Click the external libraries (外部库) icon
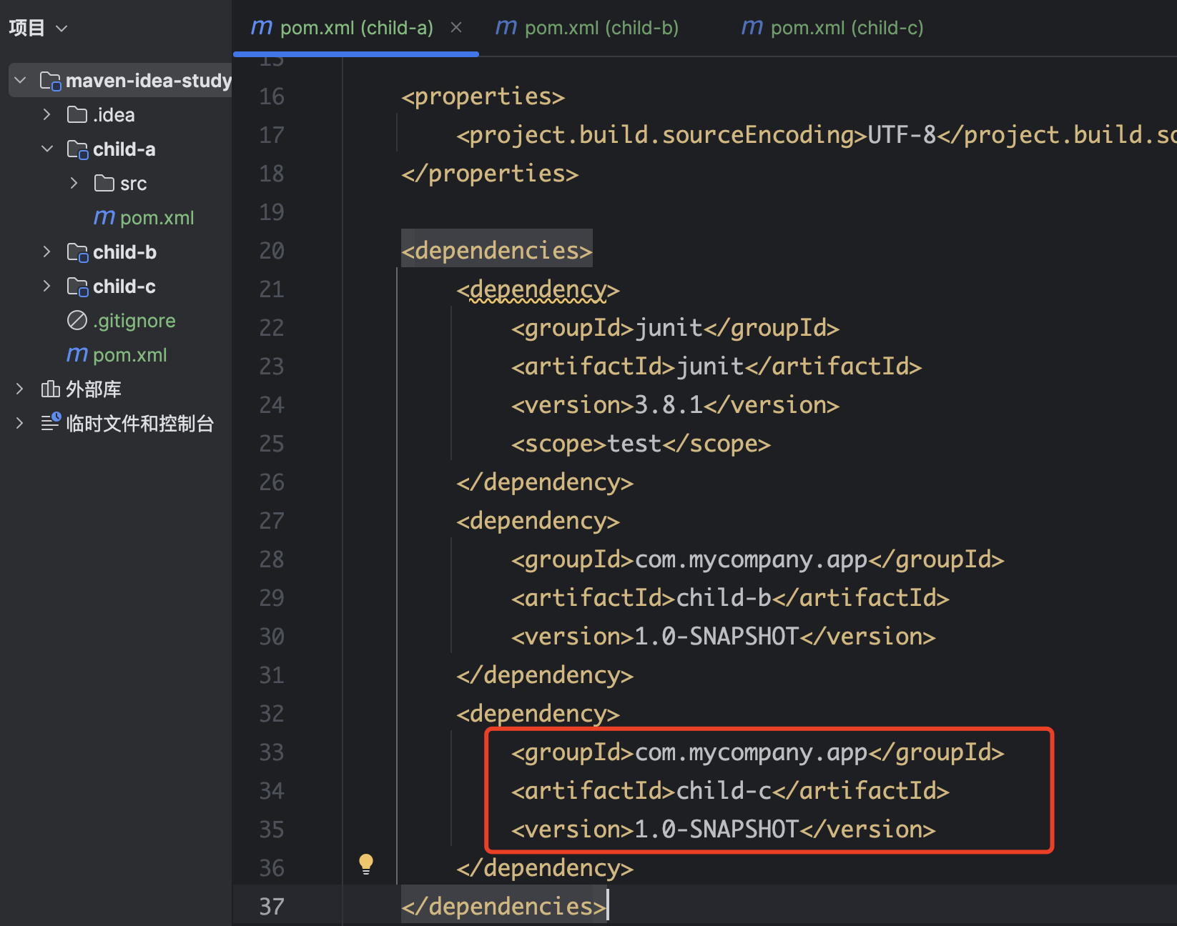 (50, 389)
